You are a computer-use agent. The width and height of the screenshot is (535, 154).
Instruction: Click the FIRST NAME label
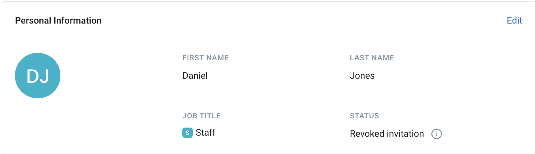(206, 58)
